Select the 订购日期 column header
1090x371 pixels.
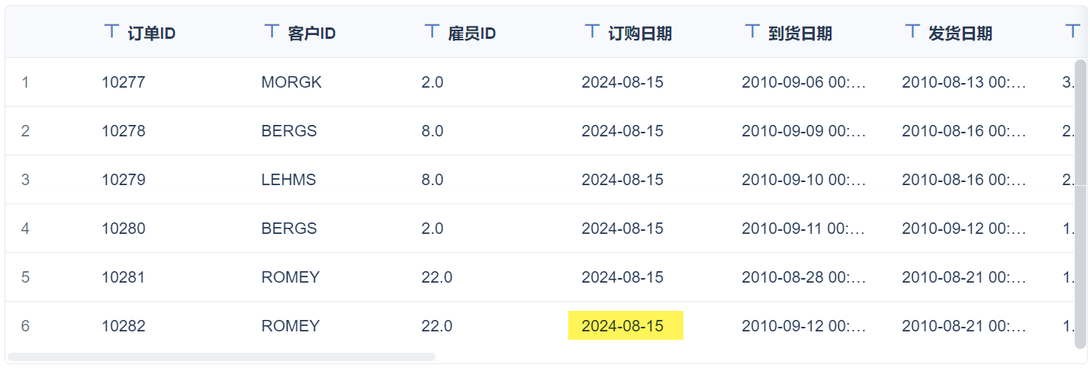coord(639,34)
